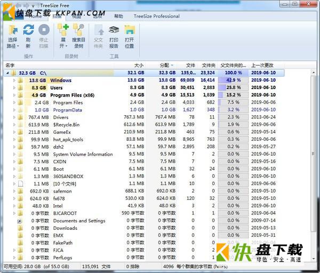The height and width of the screenshot is (273, 320).
Task: Expand the Program Files (x86) node
Action: 14,95
